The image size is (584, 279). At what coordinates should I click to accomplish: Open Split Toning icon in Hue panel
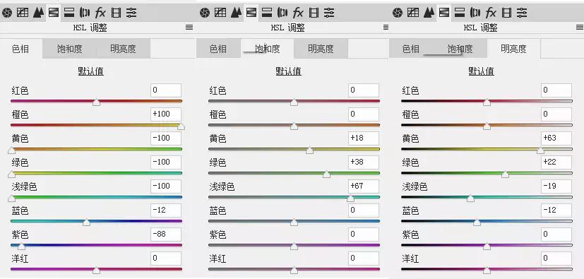click(69, 13)
